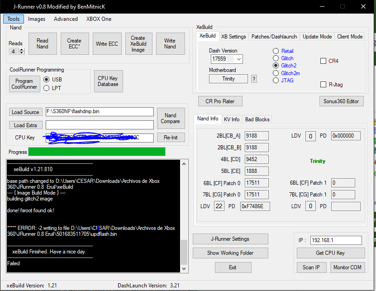Click the Program CoolRunner button

[x=24, y=84]
